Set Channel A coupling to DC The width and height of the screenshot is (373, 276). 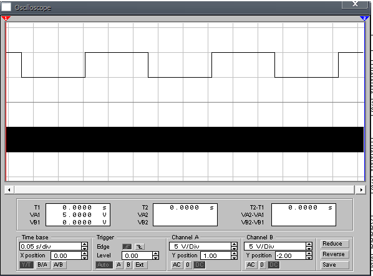coord(200,265)
